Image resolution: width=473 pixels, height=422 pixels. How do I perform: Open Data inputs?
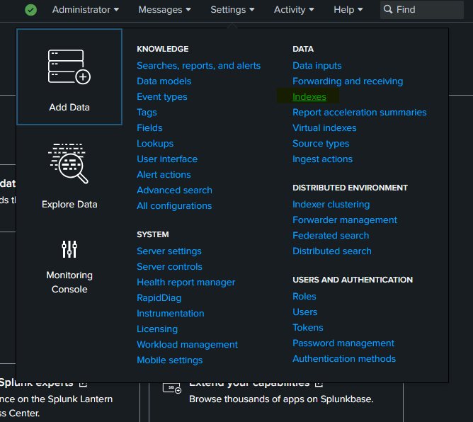[317, 65]
